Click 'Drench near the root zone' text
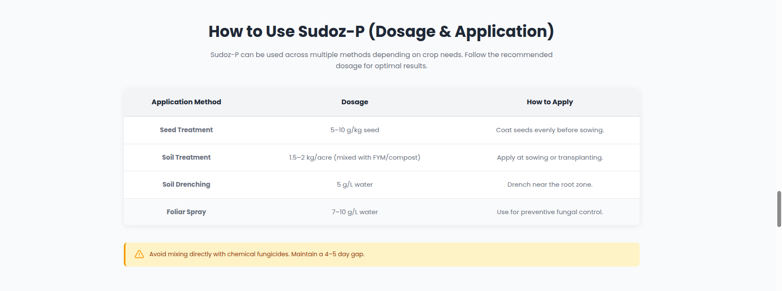The width and height of the screenshot is (782, 291). tap(550, 185)
